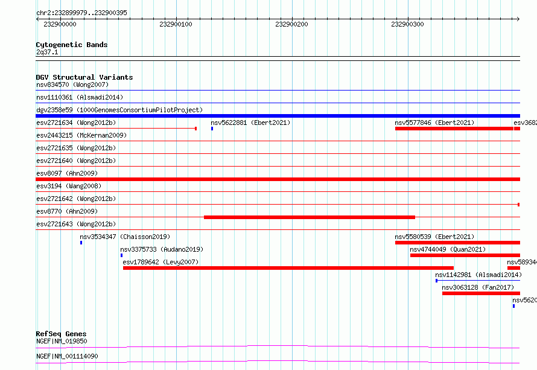The image size is (537, 370).
Task: Select esv2721642 (Wong2012b) label
Action: tap(76, 199)
